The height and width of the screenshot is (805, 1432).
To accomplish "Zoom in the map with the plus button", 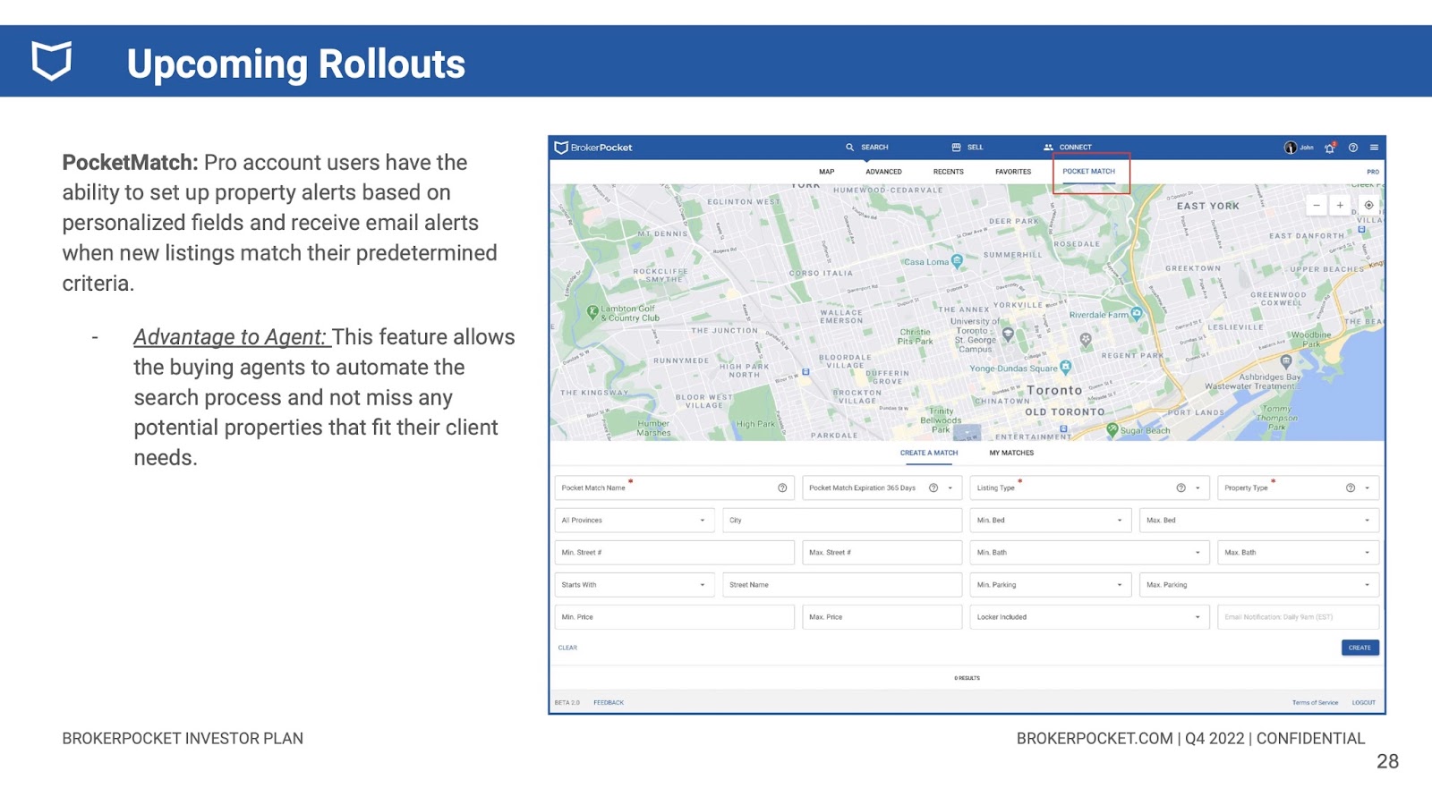I will [1340, 205].
